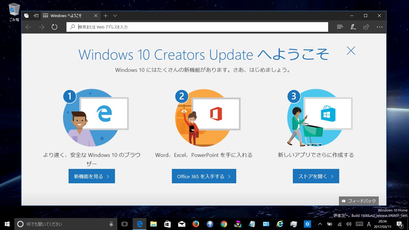This screenshot has height=230, width=409.
Task: Open File Explorer from the taskbar
Action: (153, 224)
